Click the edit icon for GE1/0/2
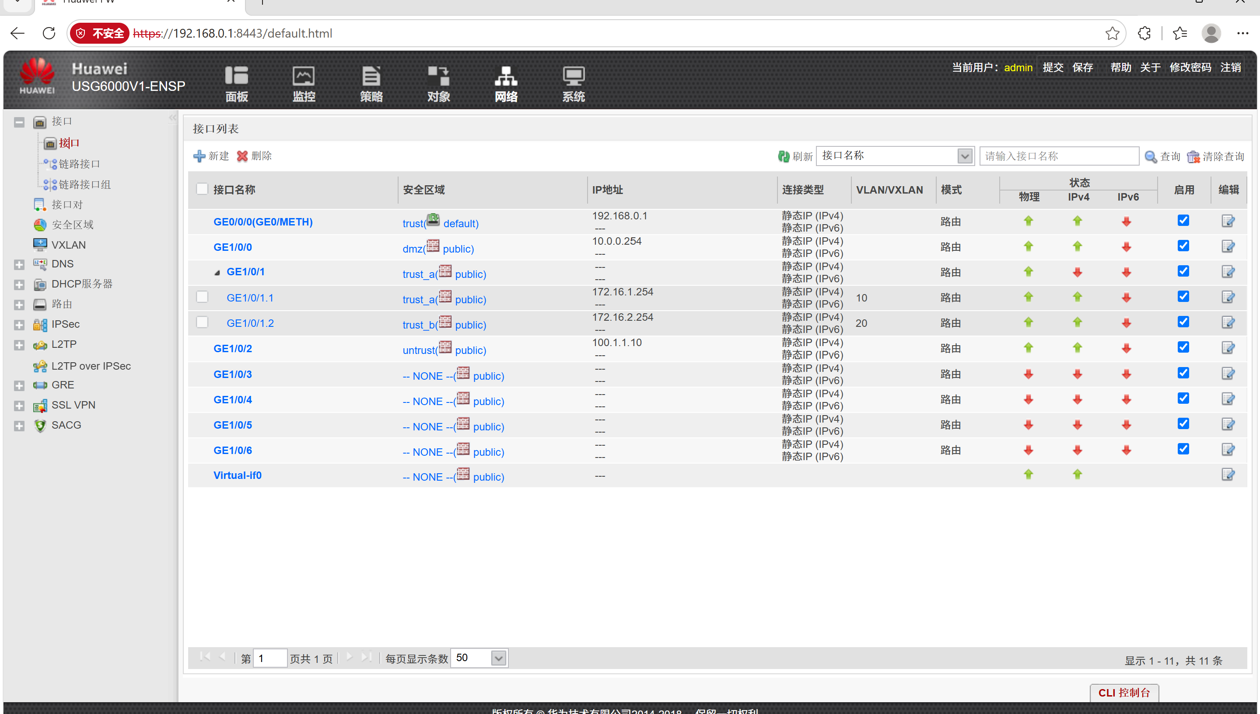Image resolution: width=1260 pixels, height=714 pixels. [x=1228, y=348]
